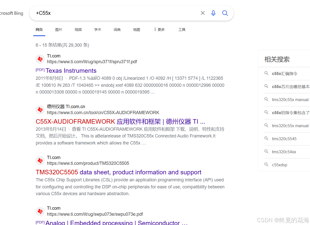This screenshot has height=225, width=310.
Task: Open the Texas Instruments PDF result title
Action: coord(71,70)
